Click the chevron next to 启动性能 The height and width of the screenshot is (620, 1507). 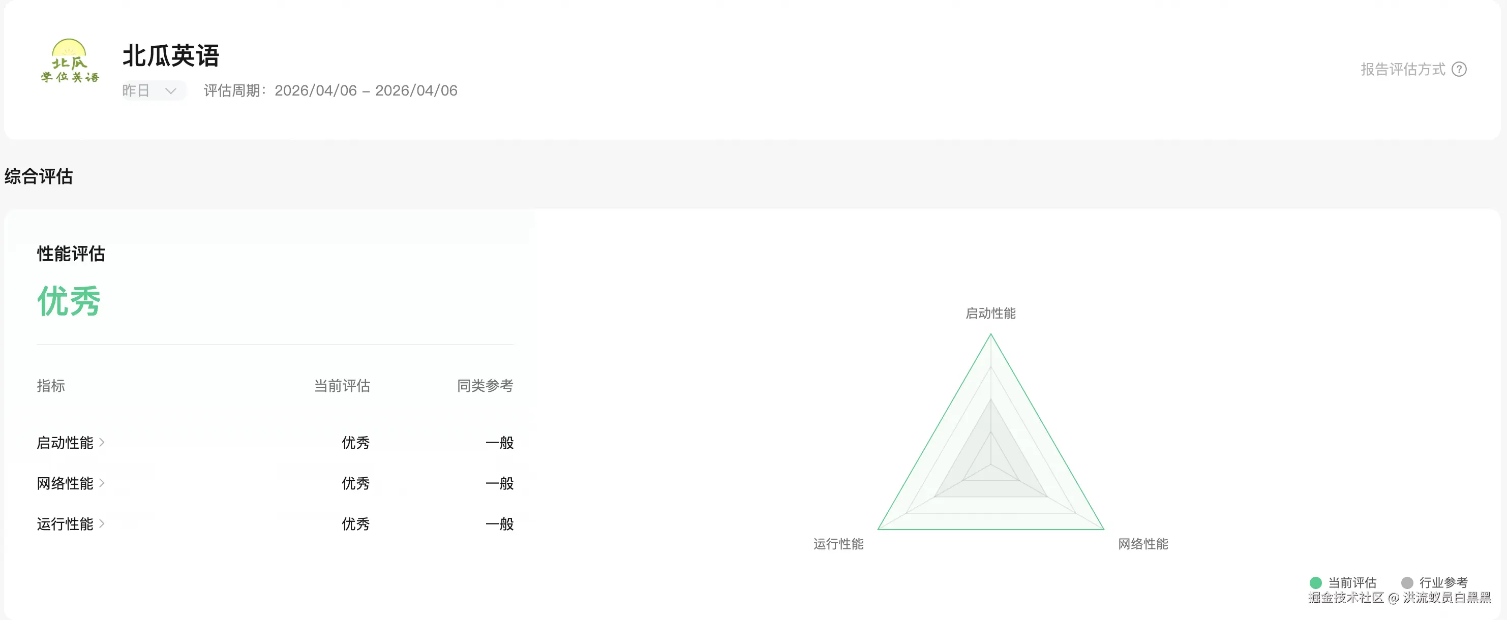click(102, 442)
